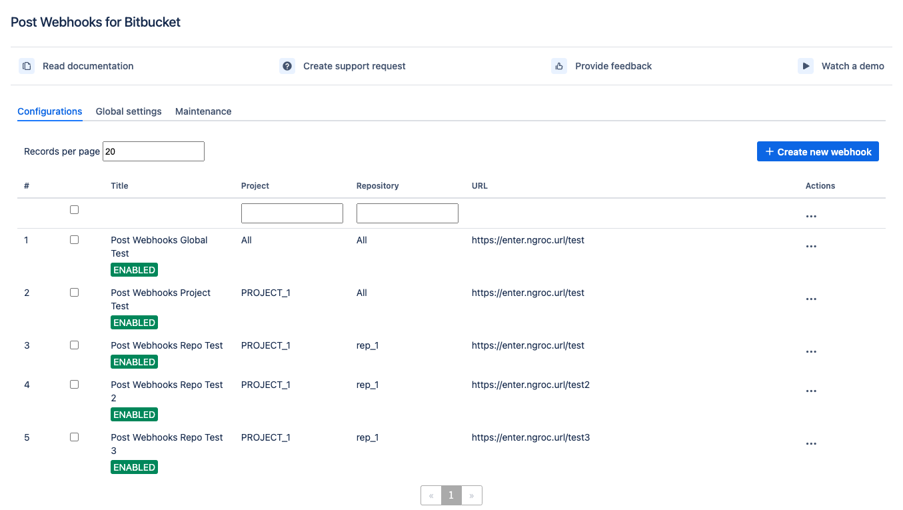Toggle the select-all checkbox in the filter row
Screen dimensions: 903x510
click(x=74, y=210)
